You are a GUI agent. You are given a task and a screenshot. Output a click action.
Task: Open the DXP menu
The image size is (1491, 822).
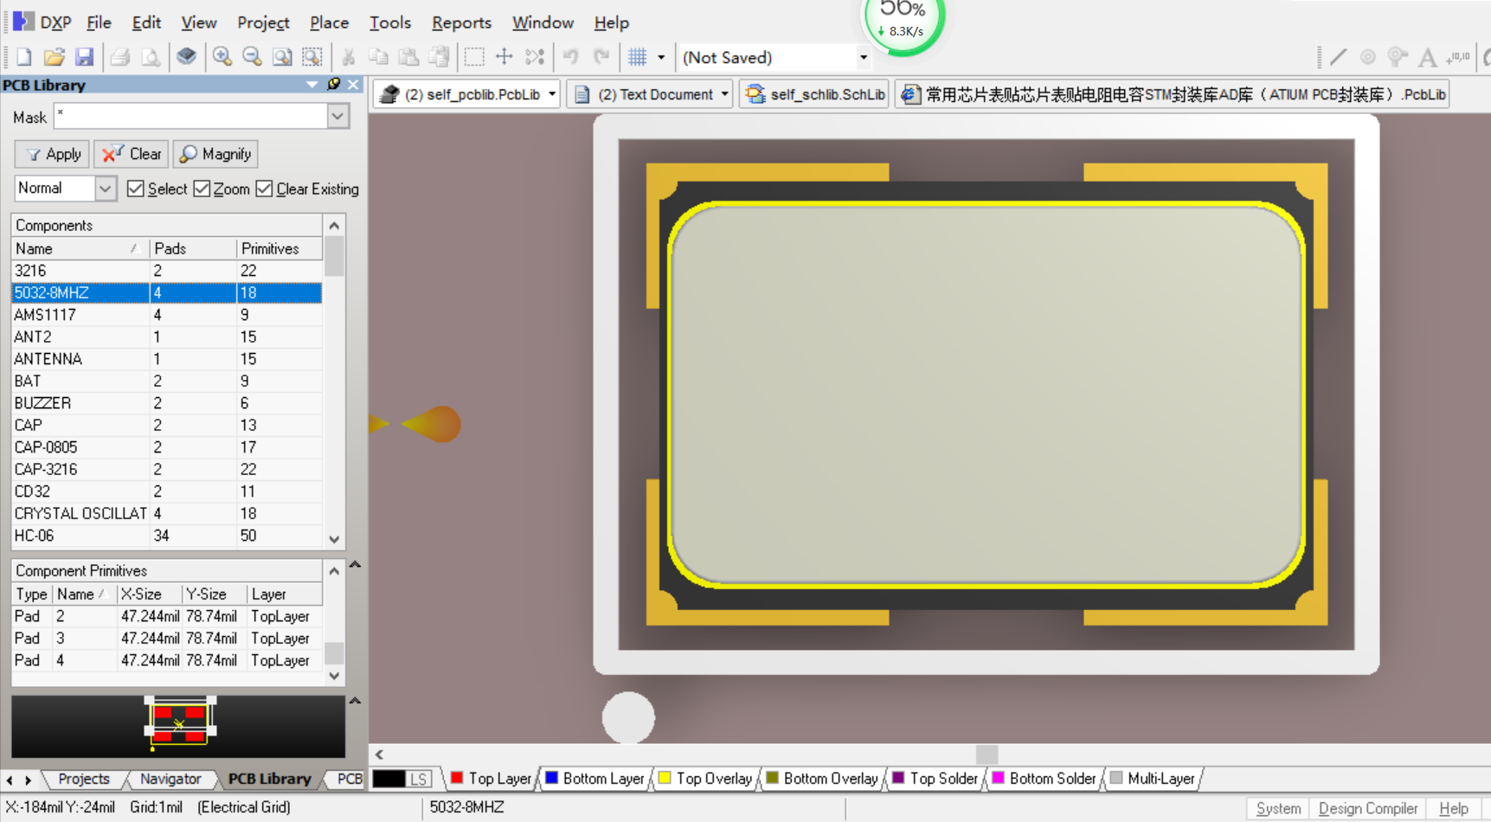43,22
